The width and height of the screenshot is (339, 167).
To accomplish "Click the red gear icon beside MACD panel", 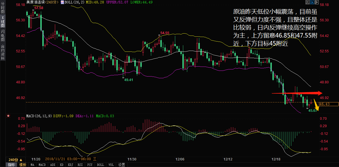I will [8, 116].
